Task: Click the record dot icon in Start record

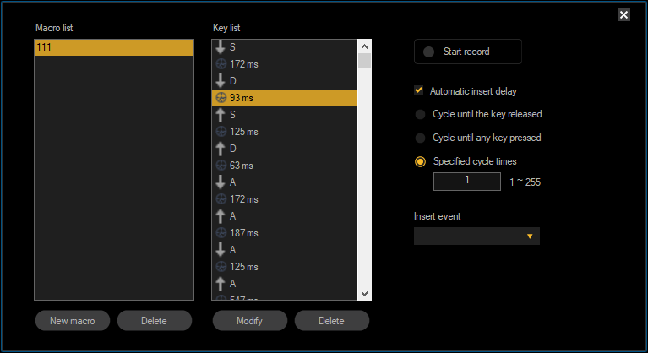Action: [x=429, y=52]
